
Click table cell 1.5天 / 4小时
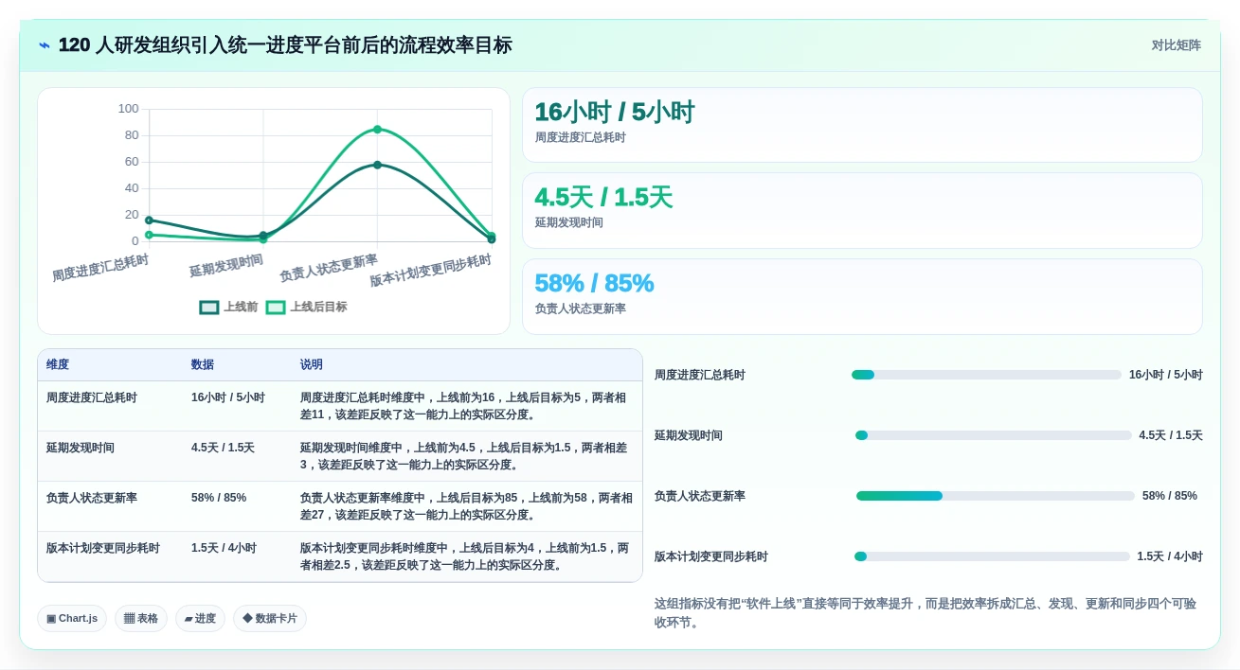point(225,549)
